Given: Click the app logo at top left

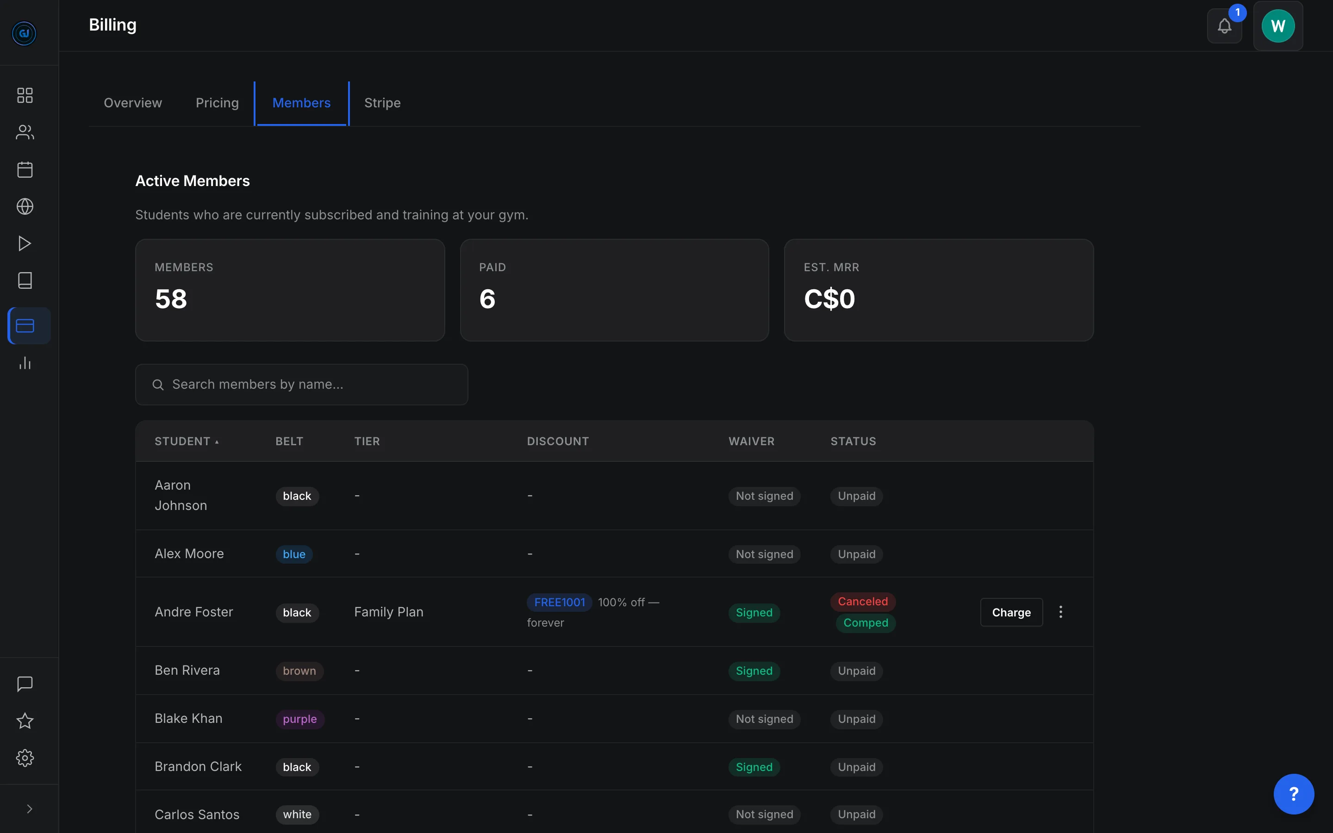Looking at the screenshot, I should coord(24,34).
